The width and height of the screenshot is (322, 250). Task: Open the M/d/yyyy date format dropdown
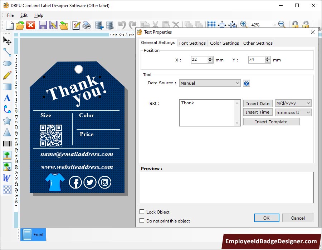click(293, 103)
